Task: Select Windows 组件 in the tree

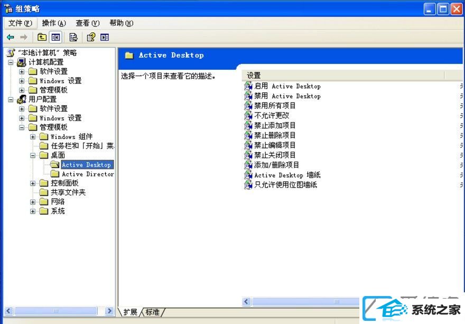Action: pyautogui.click(x=71, y=136)
